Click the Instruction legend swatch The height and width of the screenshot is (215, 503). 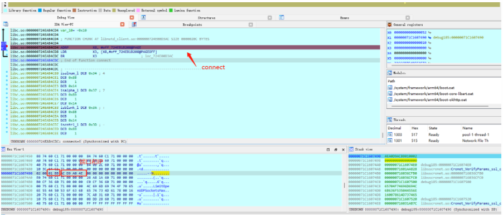(74, 11)
